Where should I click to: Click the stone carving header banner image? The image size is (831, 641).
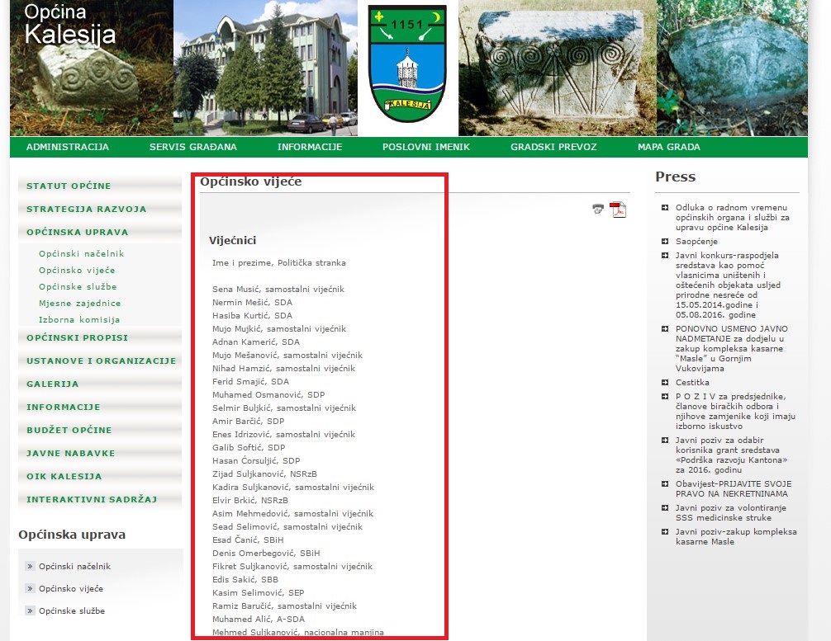pos(557,68)
